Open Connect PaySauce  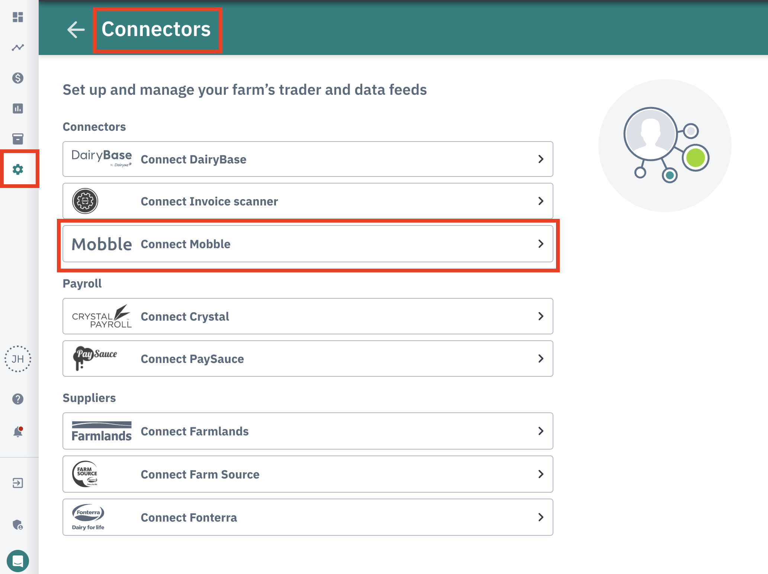tap(308, 359)
